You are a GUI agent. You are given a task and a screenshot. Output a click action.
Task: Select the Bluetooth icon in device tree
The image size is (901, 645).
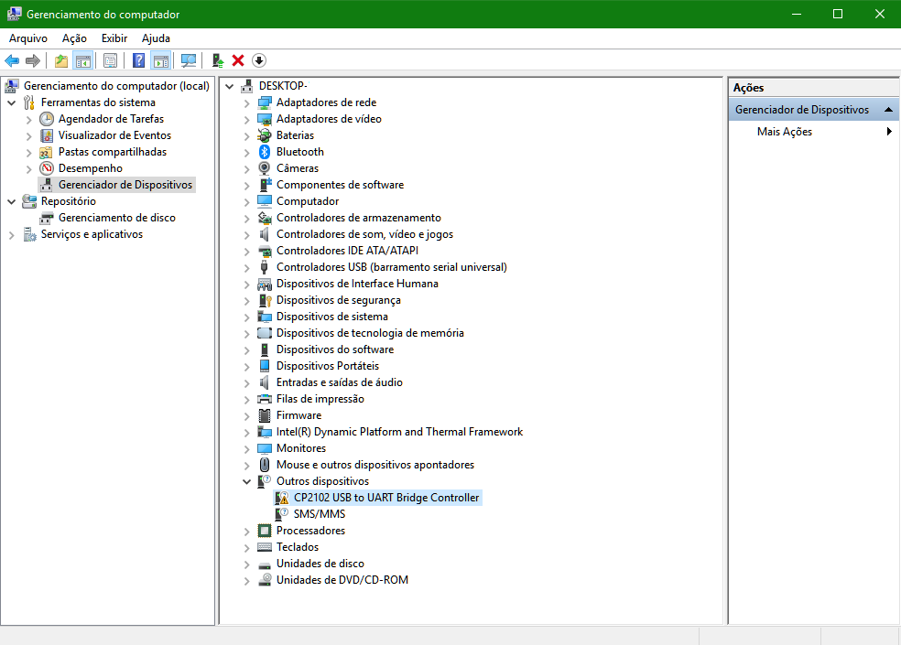coord(265,152)
